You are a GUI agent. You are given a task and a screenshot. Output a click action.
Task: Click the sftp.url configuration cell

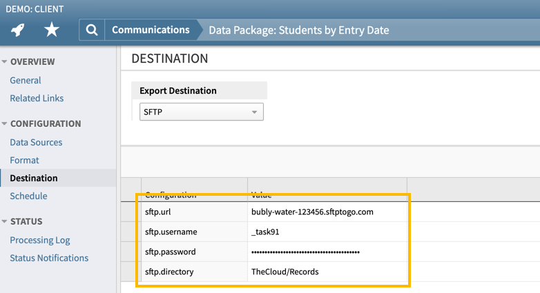click(194, 212)
